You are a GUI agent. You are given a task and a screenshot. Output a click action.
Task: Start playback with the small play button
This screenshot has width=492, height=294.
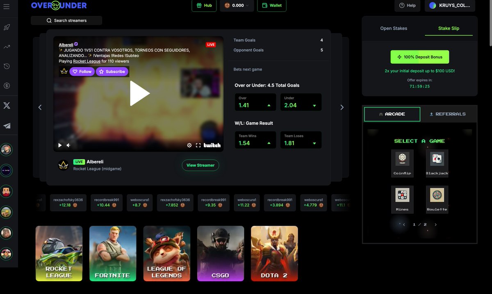pos(60,145)
